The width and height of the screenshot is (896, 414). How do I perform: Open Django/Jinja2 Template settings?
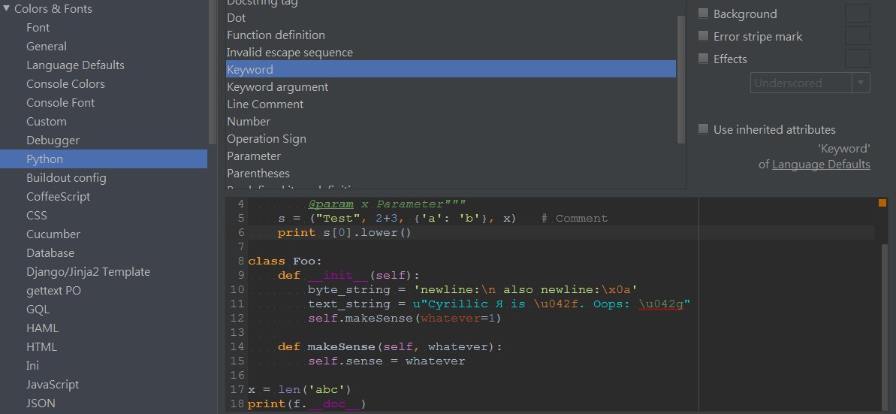coord(88,271)
